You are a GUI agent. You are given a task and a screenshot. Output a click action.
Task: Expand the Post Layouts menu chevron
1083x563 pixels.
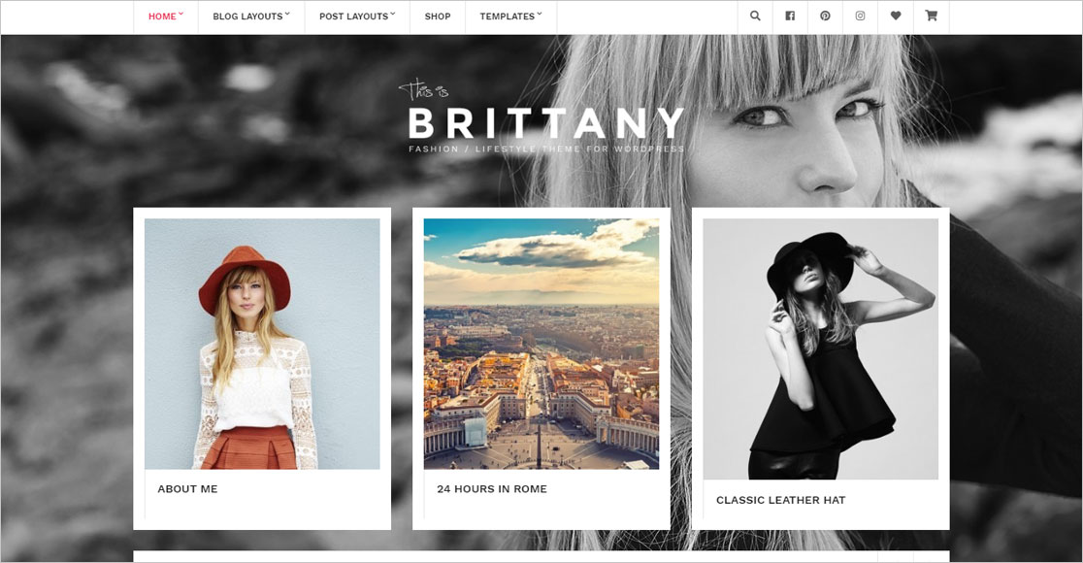coord(393,14)
